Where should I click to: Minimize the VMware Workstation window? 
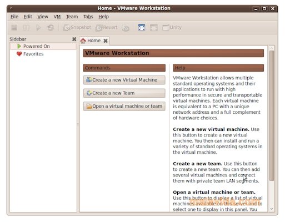[x=256, y=9]
